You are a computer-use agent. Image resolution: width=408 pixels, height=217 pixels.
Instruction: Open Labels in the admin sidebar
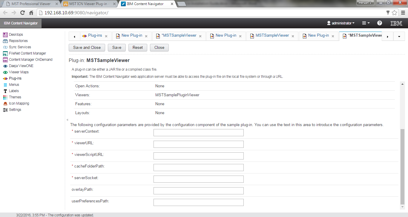coord(11,91)
